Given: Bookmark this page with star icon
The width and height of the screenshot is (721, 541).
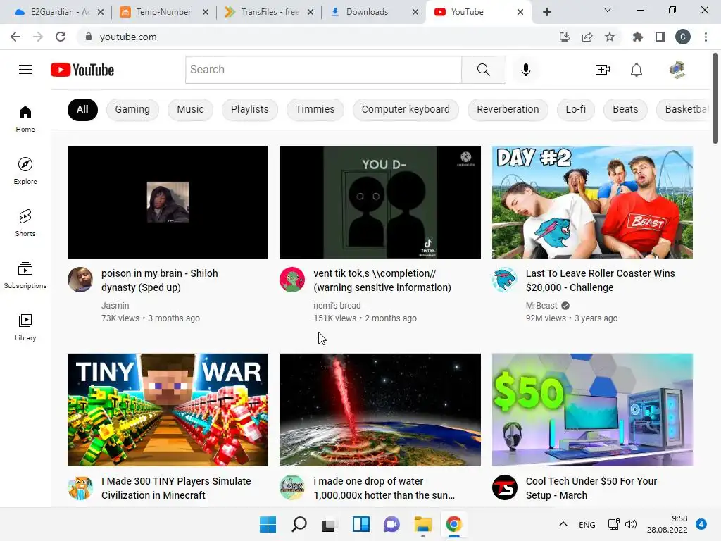Looking at the screenshot, I should (x=610, y=37).
